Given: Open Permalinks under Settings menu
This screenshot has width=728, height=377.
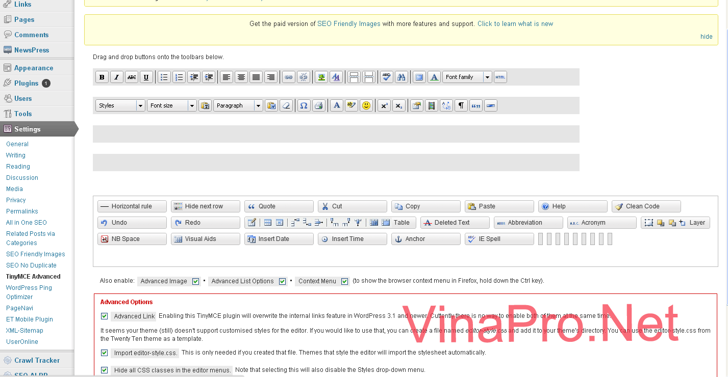Looking at the screenshot, I should [22, 211].
